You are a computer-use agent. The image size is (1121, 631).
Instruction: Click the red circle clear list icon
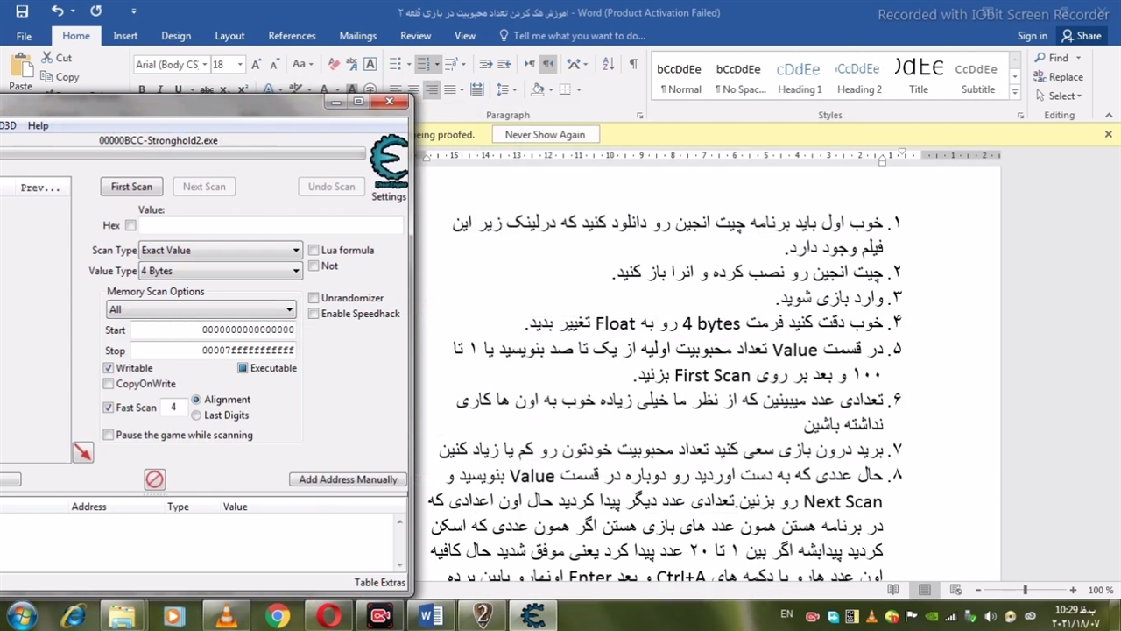154,479
